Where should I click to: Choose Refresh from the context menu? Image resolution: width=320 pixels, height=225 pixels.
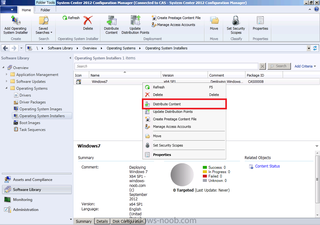(x=184, y=87)
